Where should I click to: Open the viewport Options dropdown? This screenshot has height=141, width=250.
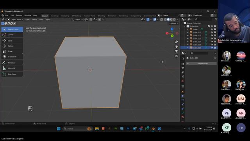[174, 23]
